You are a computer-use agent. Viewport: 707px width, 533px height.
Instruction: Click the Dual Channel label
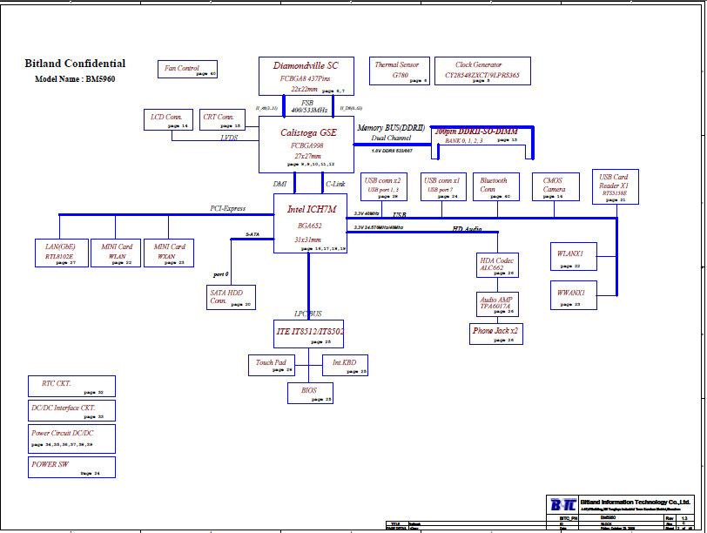[x=391, y=138]
